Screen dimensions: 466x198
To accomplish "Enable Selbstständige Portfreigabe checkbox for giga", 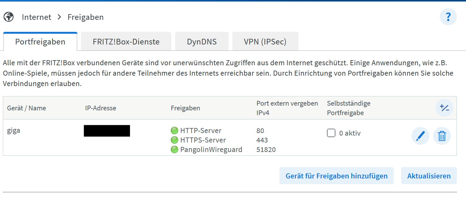I will [x=331, y=133].
